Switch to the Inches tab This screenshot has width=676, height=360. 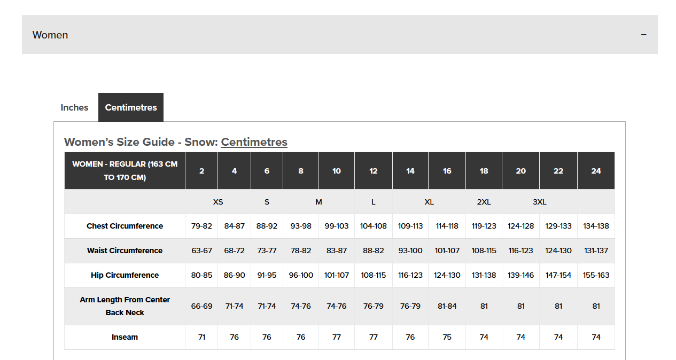74,107
